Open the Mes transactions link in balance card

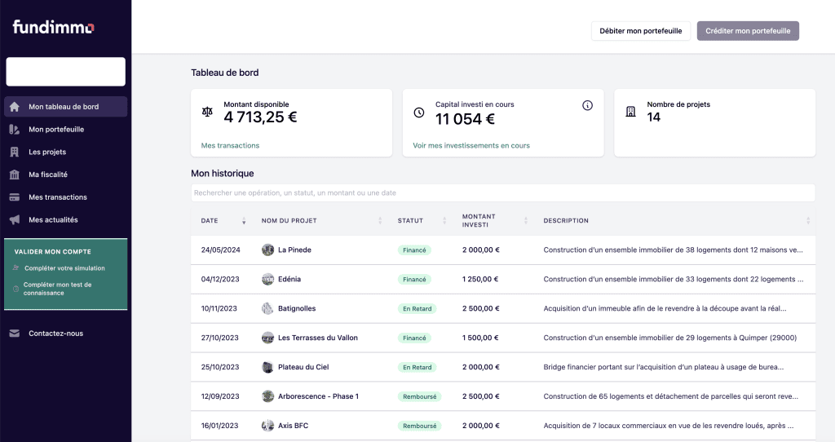(x=230, y=146)
